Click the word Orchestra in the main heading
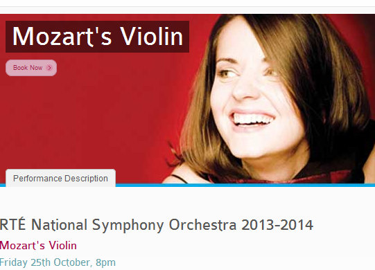 pos(203,225)
